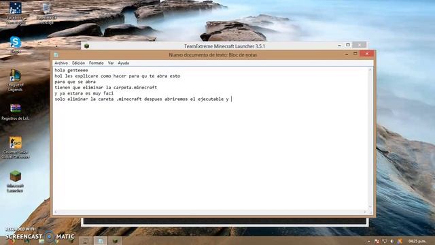
Task: Click the line starting 'hol les explicare'
Action: point(118,76)
